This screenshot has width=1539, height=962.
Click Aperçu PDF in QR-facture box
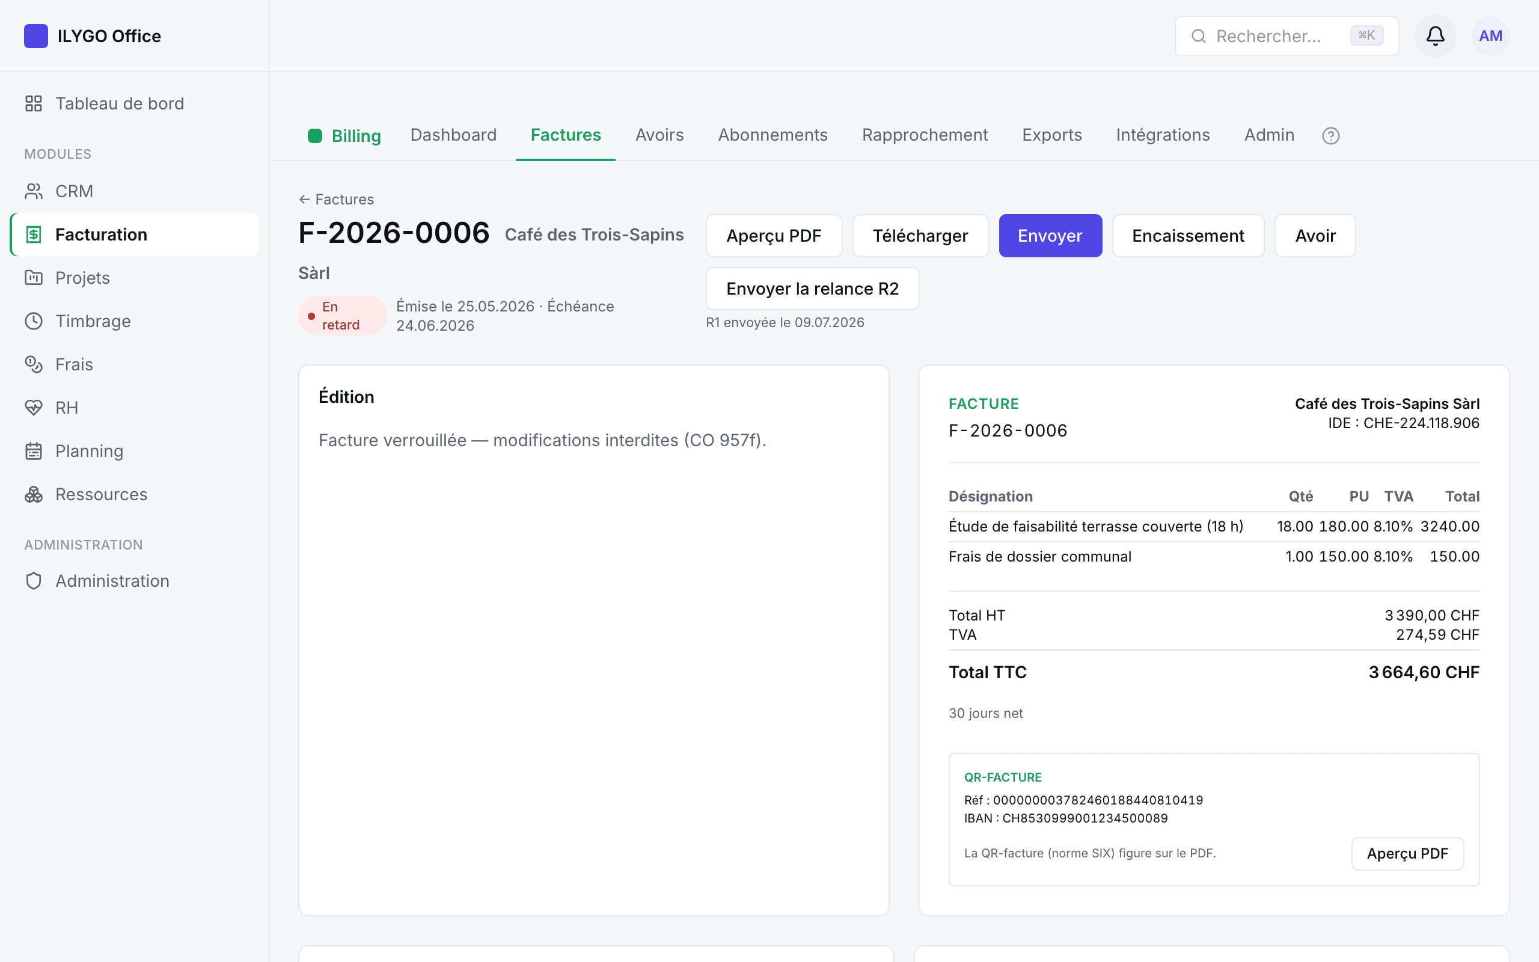pos(1407,853)
